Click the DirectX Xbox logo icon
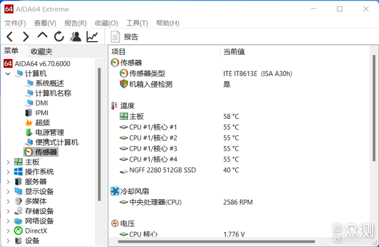 (18, 231)
